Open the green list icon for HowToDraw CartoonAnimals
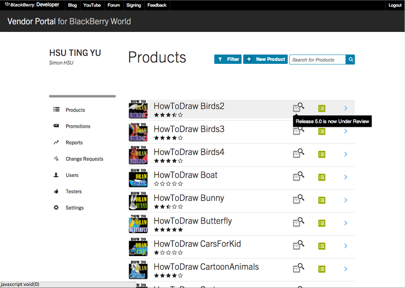This screenshot has height=288, width=405. pyautogui.click(x=321, y=269)
